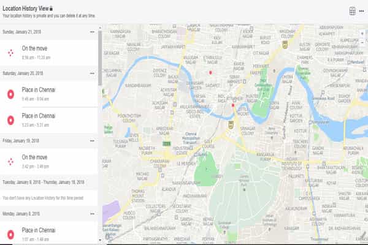Click the location list scrollbar thumb

point(100,58)
